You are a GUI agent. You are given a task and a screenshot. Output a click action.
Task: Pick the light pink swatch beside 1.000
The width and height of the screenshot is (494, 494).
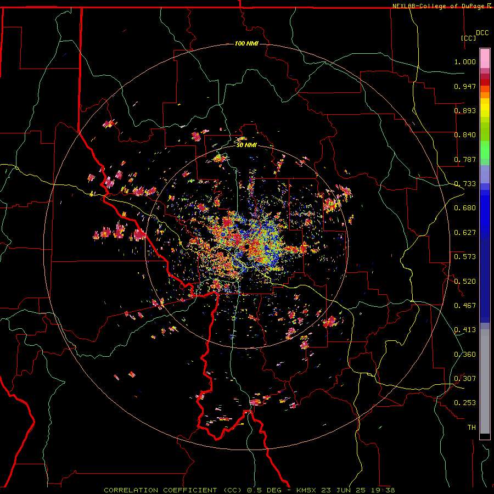(x=485, y=59)
